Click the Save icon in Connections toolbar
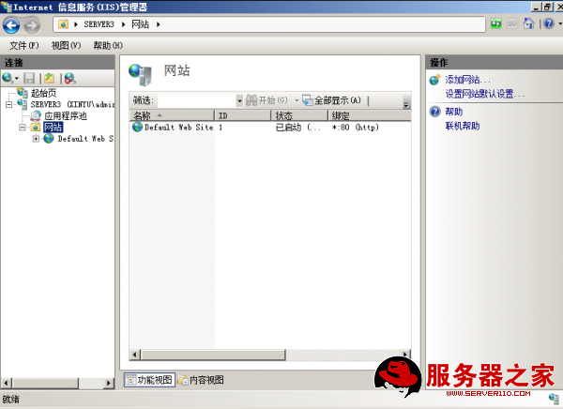Viewport: 563px width, 409px height. tap(29, 78)
